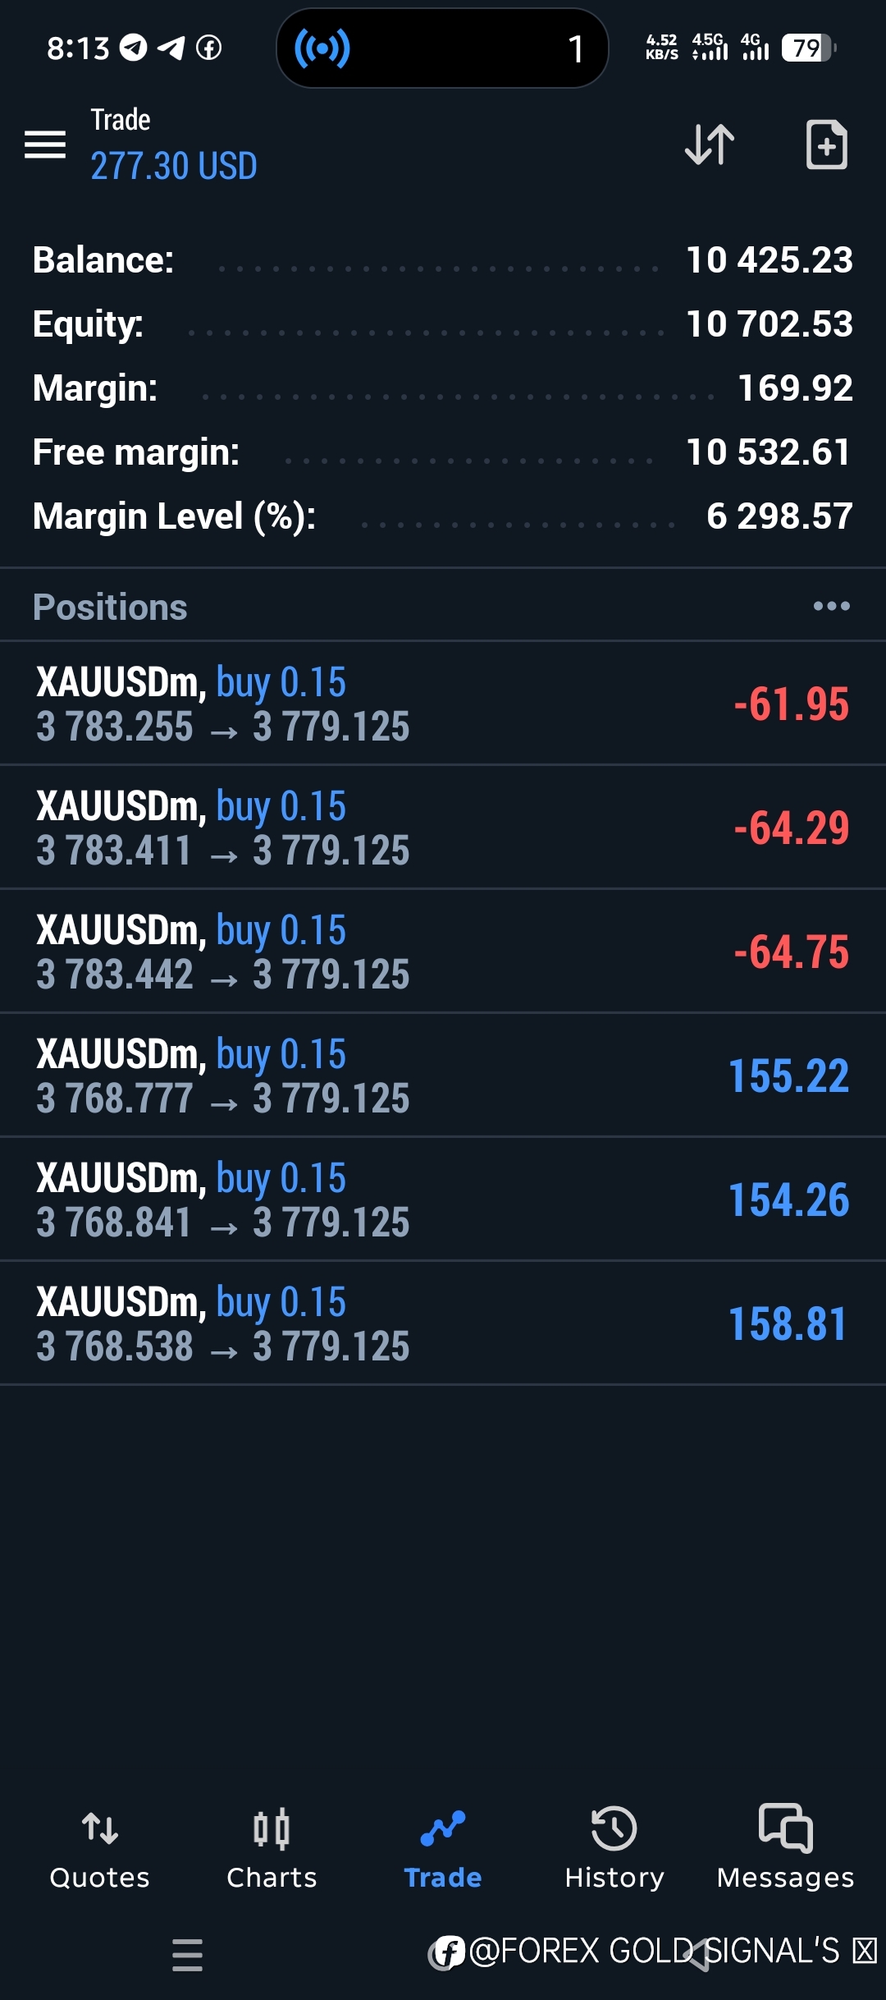Tap the new order document icon

pos(826,144)
